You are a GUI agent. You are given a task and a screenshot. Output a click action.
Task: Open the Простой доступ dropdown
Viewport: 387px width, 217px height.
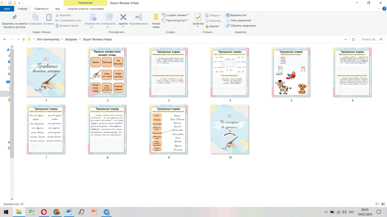tap(175, 21)
